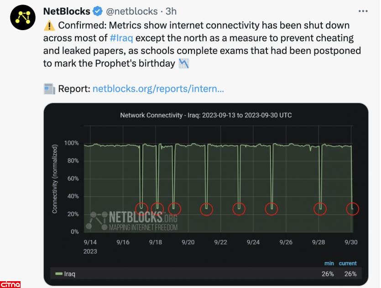Image resolution: width=381 pixels, height=288 pixels.
Task: Click the circled outage marker near 9/30
Action: click(353, 208)
